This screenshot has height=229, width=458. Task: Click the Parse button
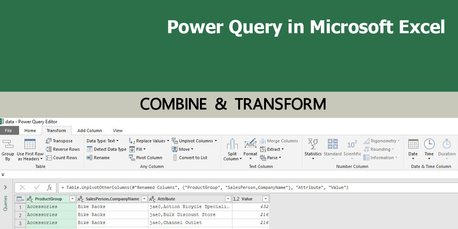[270, 158]
